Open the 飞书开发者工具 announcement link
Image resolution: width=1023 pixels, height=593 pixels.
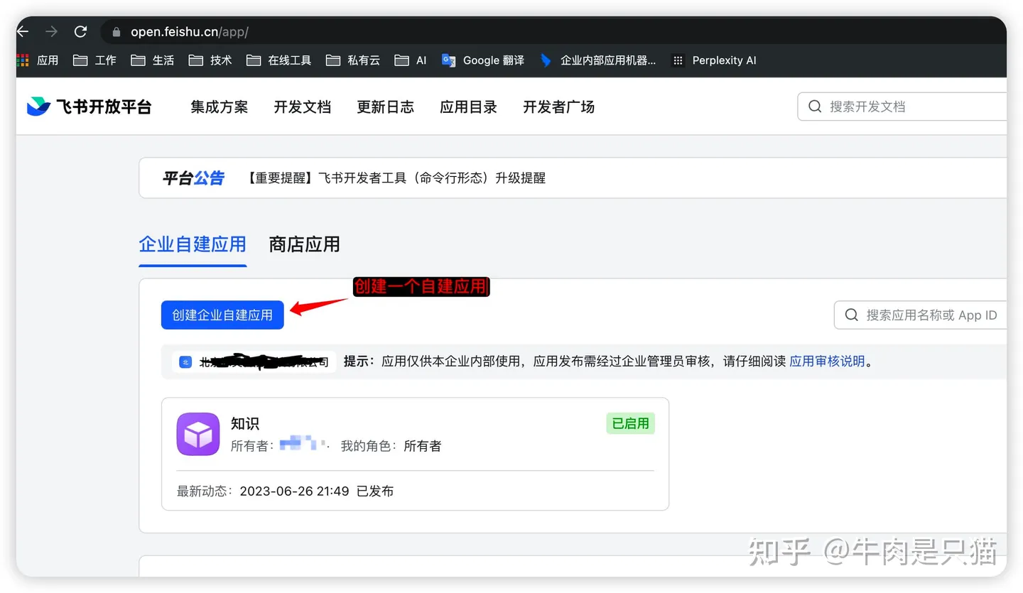[396, 178]
